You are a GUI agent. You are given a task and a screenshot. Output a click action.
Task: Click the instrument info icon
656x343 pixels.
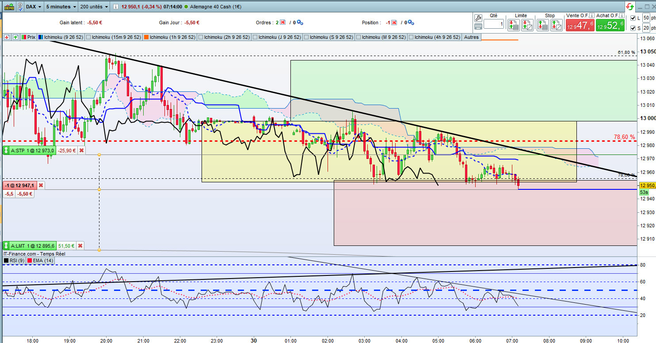tap(116, 7)
